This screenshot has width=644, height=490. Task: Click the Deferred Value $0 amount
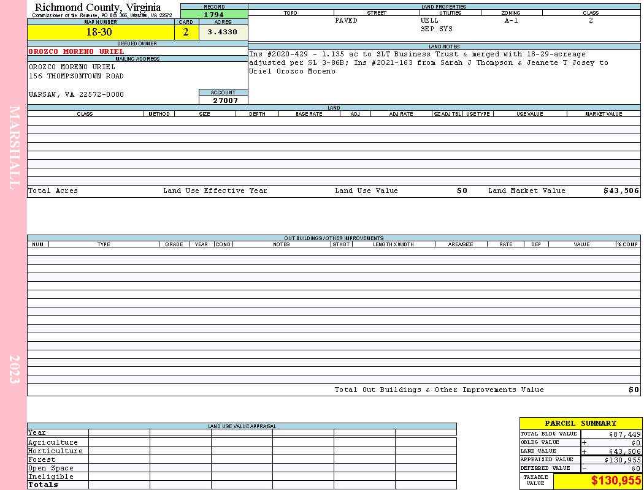point(636,469)
